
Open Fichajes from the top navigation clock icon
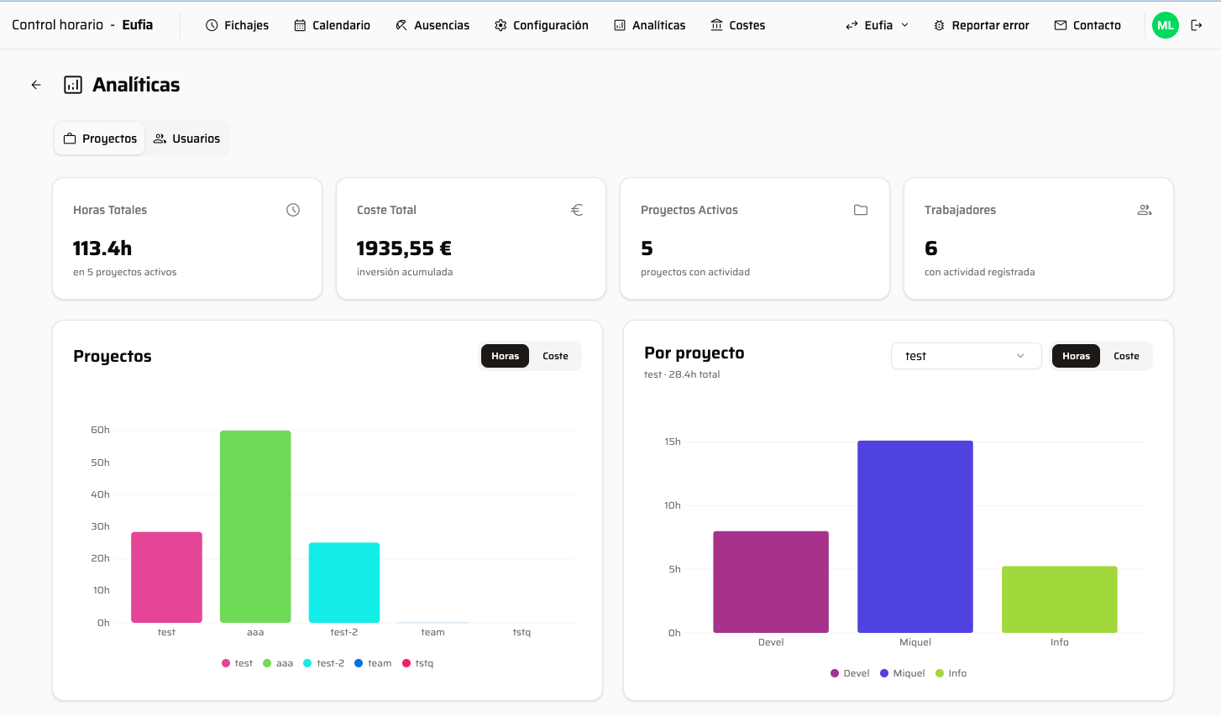click(x=237, y=25)
